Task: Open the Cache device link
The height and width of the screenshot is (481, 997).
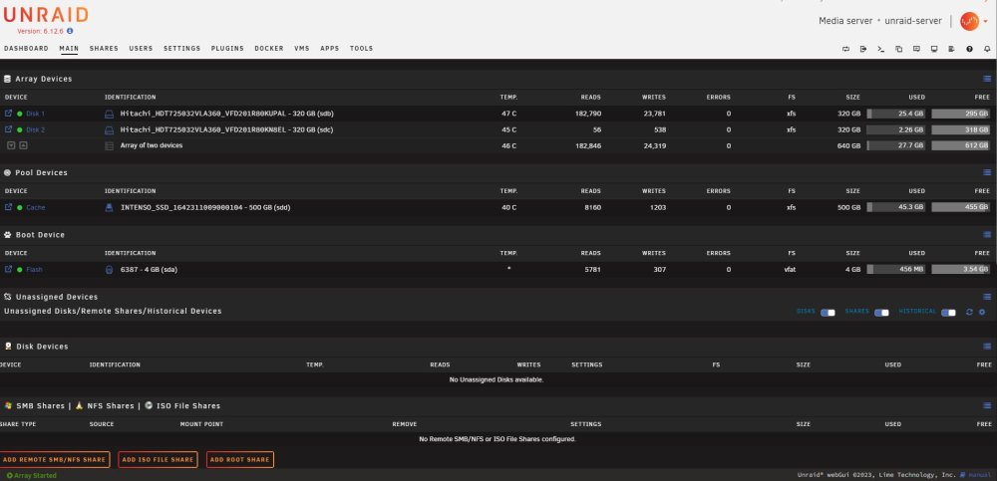Action: click(x=36, y=207)
